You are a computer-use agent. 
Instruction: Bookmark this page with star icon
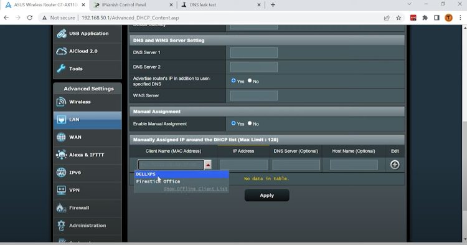399,18
